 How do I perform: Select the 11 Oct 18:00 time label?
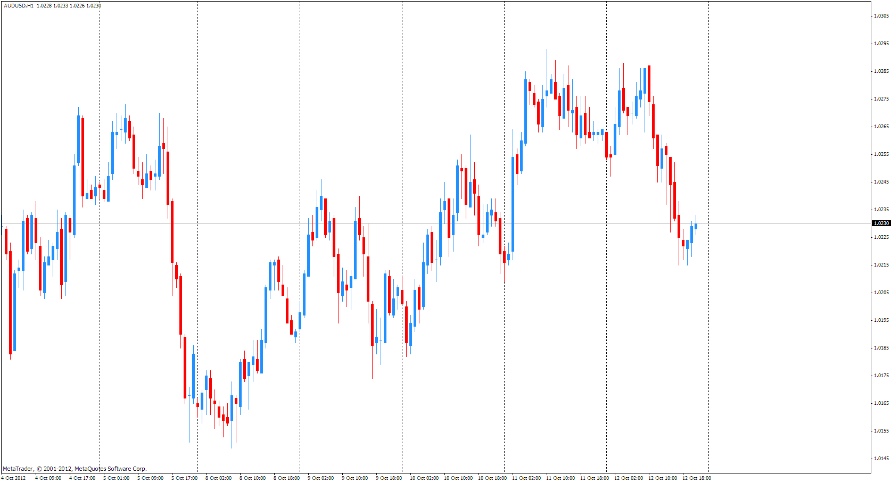point(595,478)
